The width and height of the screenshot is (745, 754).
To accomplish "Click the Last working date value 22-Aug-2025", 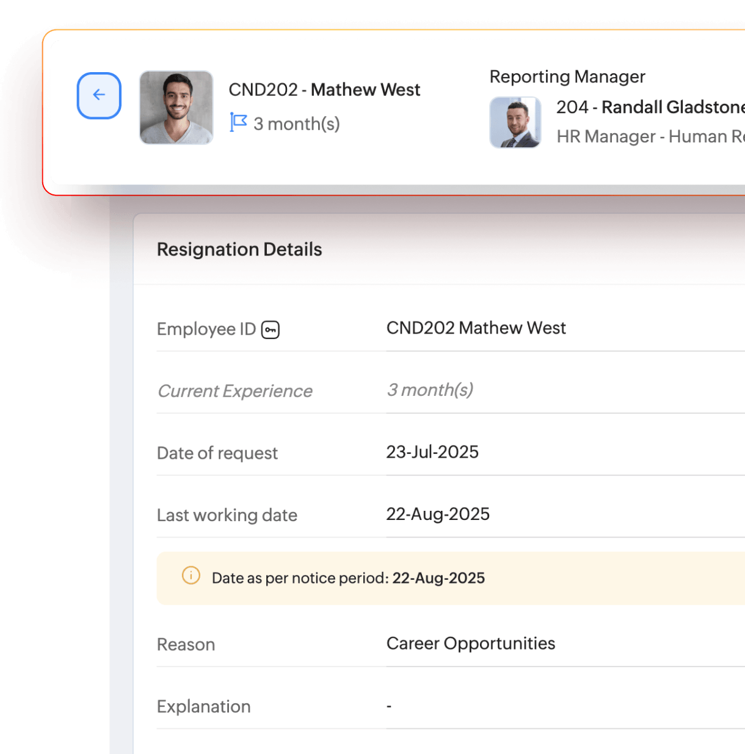I will (x=438, y=514).
